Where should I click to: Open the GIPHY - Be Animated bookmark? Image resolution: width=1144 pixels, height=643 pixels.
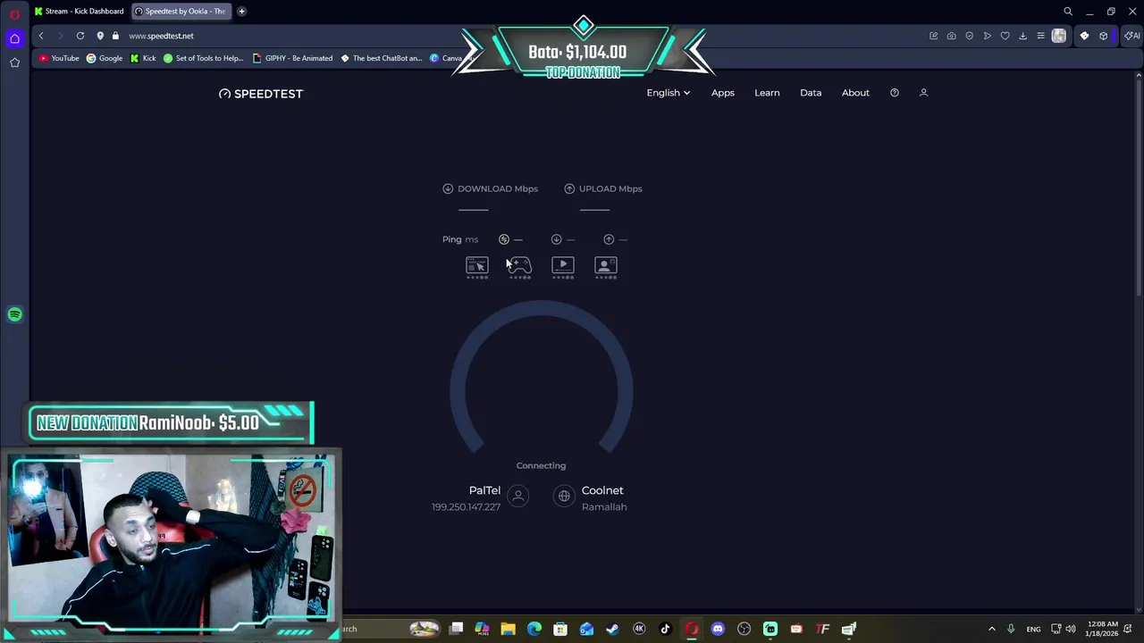coord(292,58)
